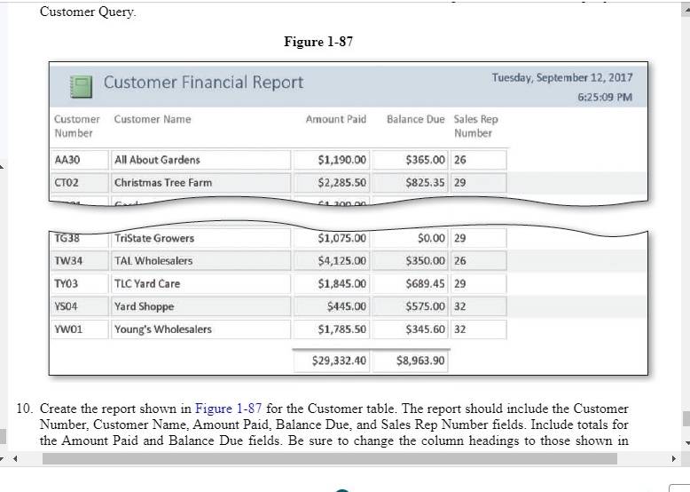Click the horizontal scrollbar left arrow
This screenshot has width=690, height=492.
15,458
